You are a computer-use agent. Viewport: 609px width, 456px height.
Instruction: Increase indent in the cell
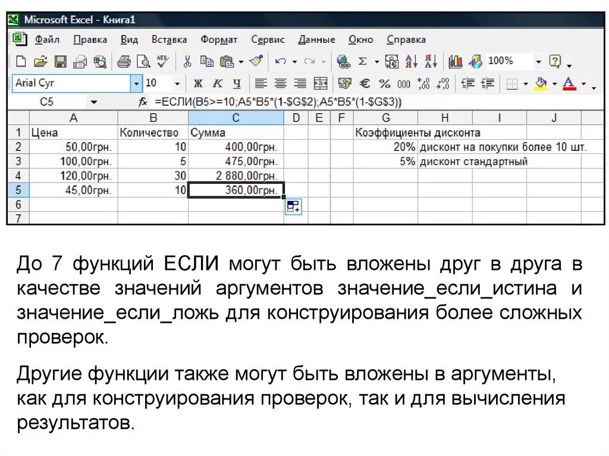[487, 83]
